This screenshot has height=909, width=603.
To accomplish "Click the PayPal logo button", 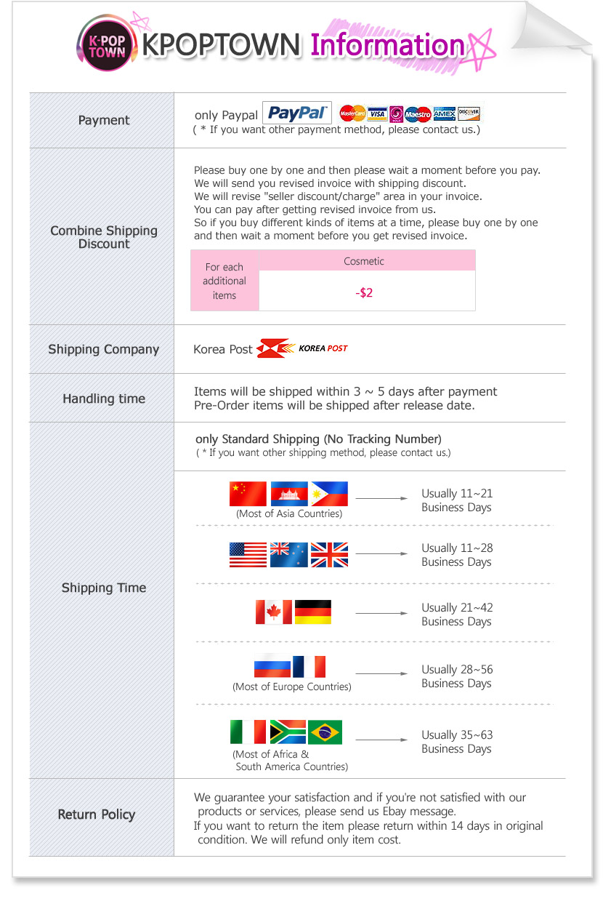I will coord(296,113).
